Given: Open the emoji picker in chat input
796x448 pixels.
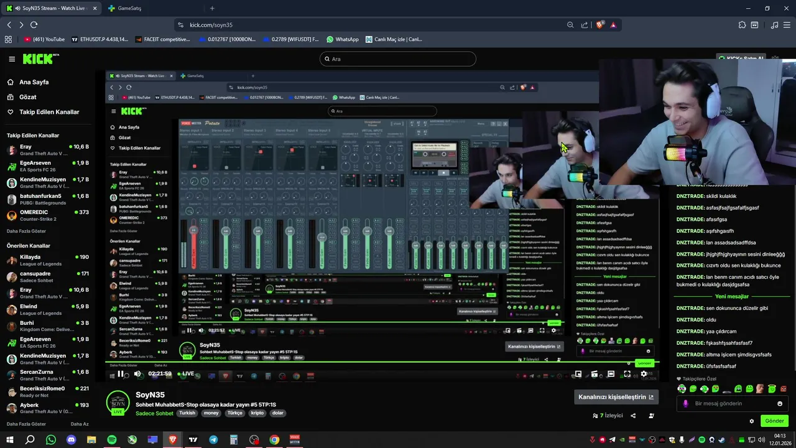Looking at the screenshot, I should tap(780, 403).
